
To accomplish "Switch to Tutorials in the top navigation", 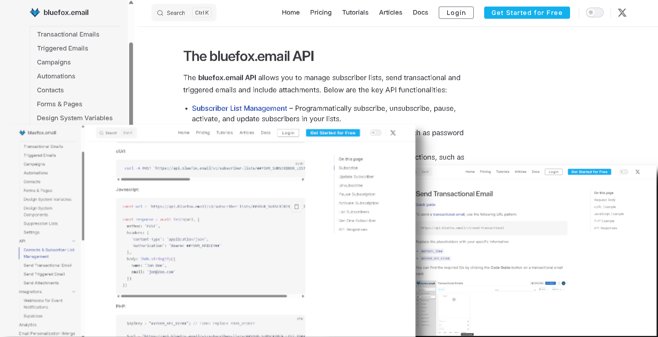I will pyautogui.click(x=355, y=13).
